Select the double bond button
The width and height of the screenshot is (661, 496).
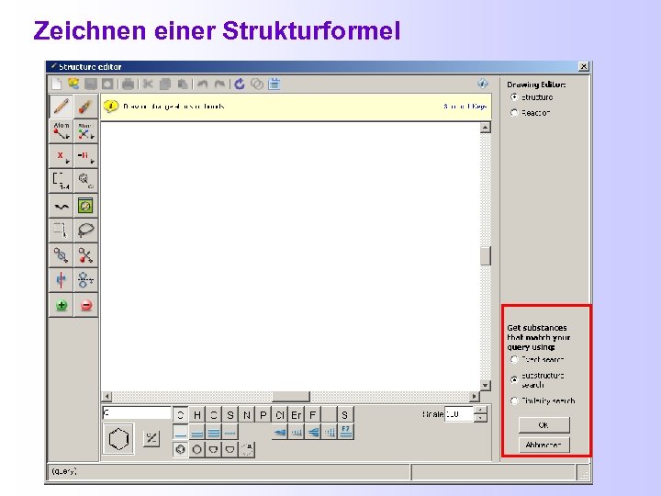196,433
